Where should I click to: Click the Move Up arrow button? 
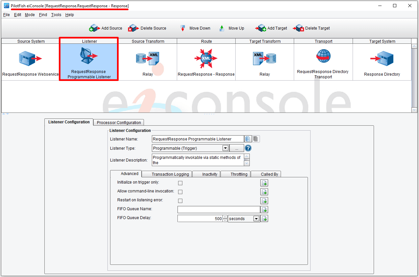click(x=232, y=28)
